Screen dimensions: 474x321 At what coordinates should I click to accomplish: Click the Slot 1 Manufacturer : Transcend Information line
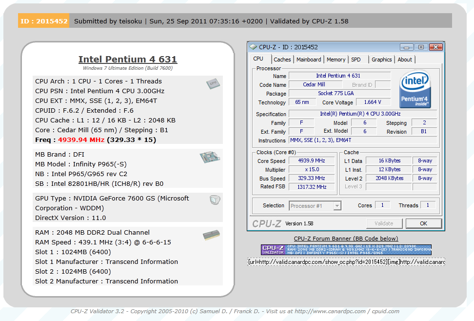click(x=106, y=261)
